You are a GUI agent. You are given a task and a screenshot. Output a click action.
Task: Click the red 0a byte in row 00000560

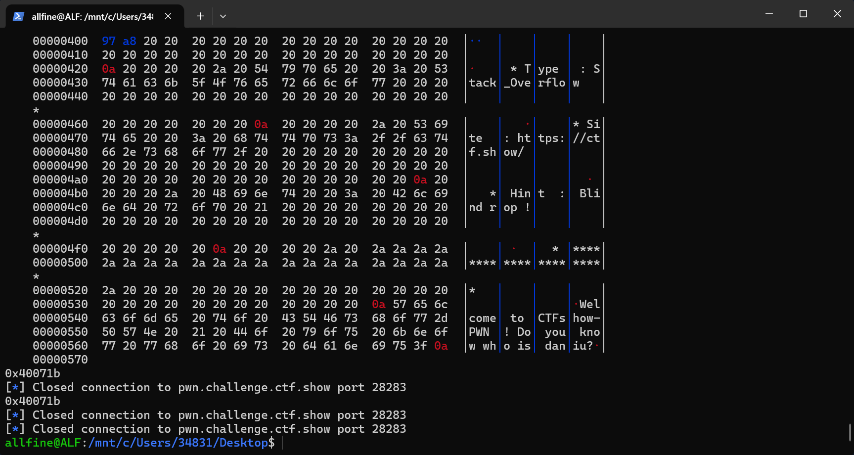[441, 346]
